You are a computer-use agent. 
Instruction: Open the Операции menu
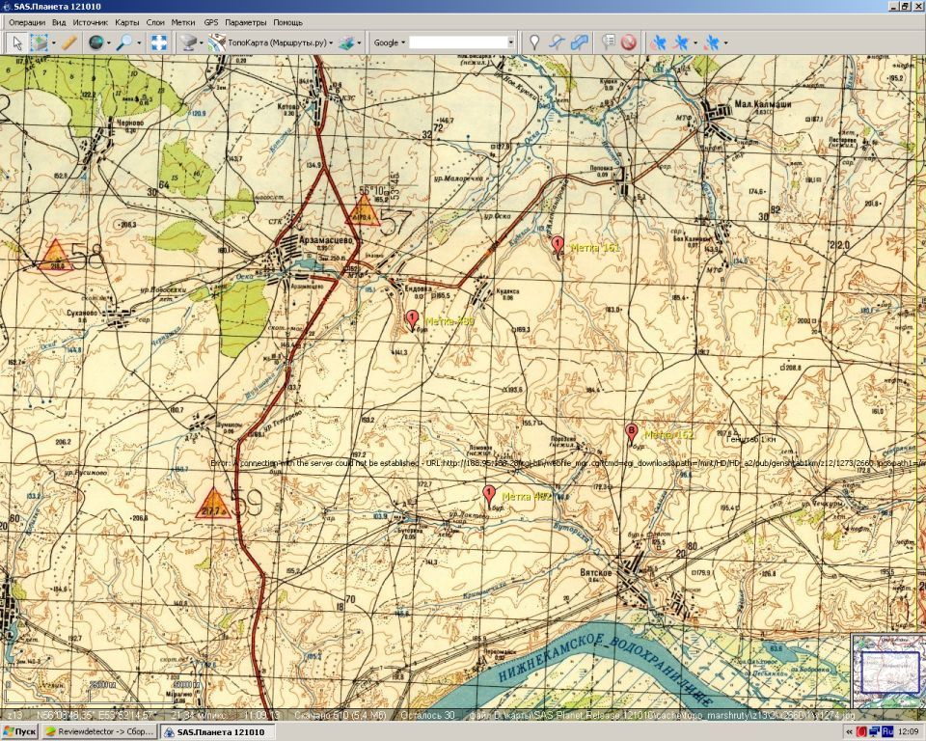click(27, 21)
